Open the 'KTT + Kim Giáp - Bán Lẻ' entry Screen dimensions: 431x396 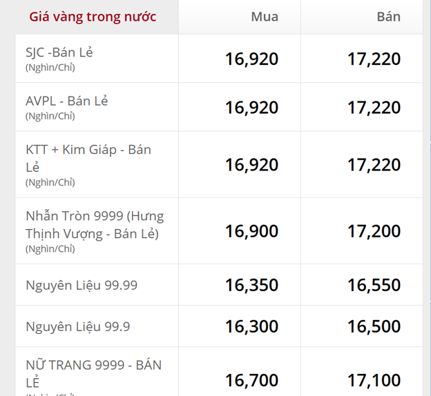88,158
